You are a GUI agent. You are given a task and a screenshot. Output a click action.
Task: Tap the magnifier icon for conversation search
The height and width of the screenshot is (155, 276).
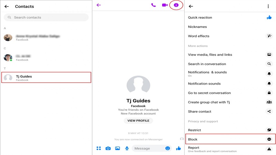pos(269,64)
